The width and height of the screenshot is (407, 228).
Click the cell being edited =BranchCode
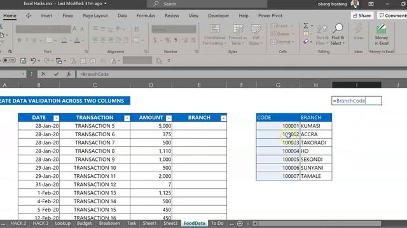click(357, 101)
